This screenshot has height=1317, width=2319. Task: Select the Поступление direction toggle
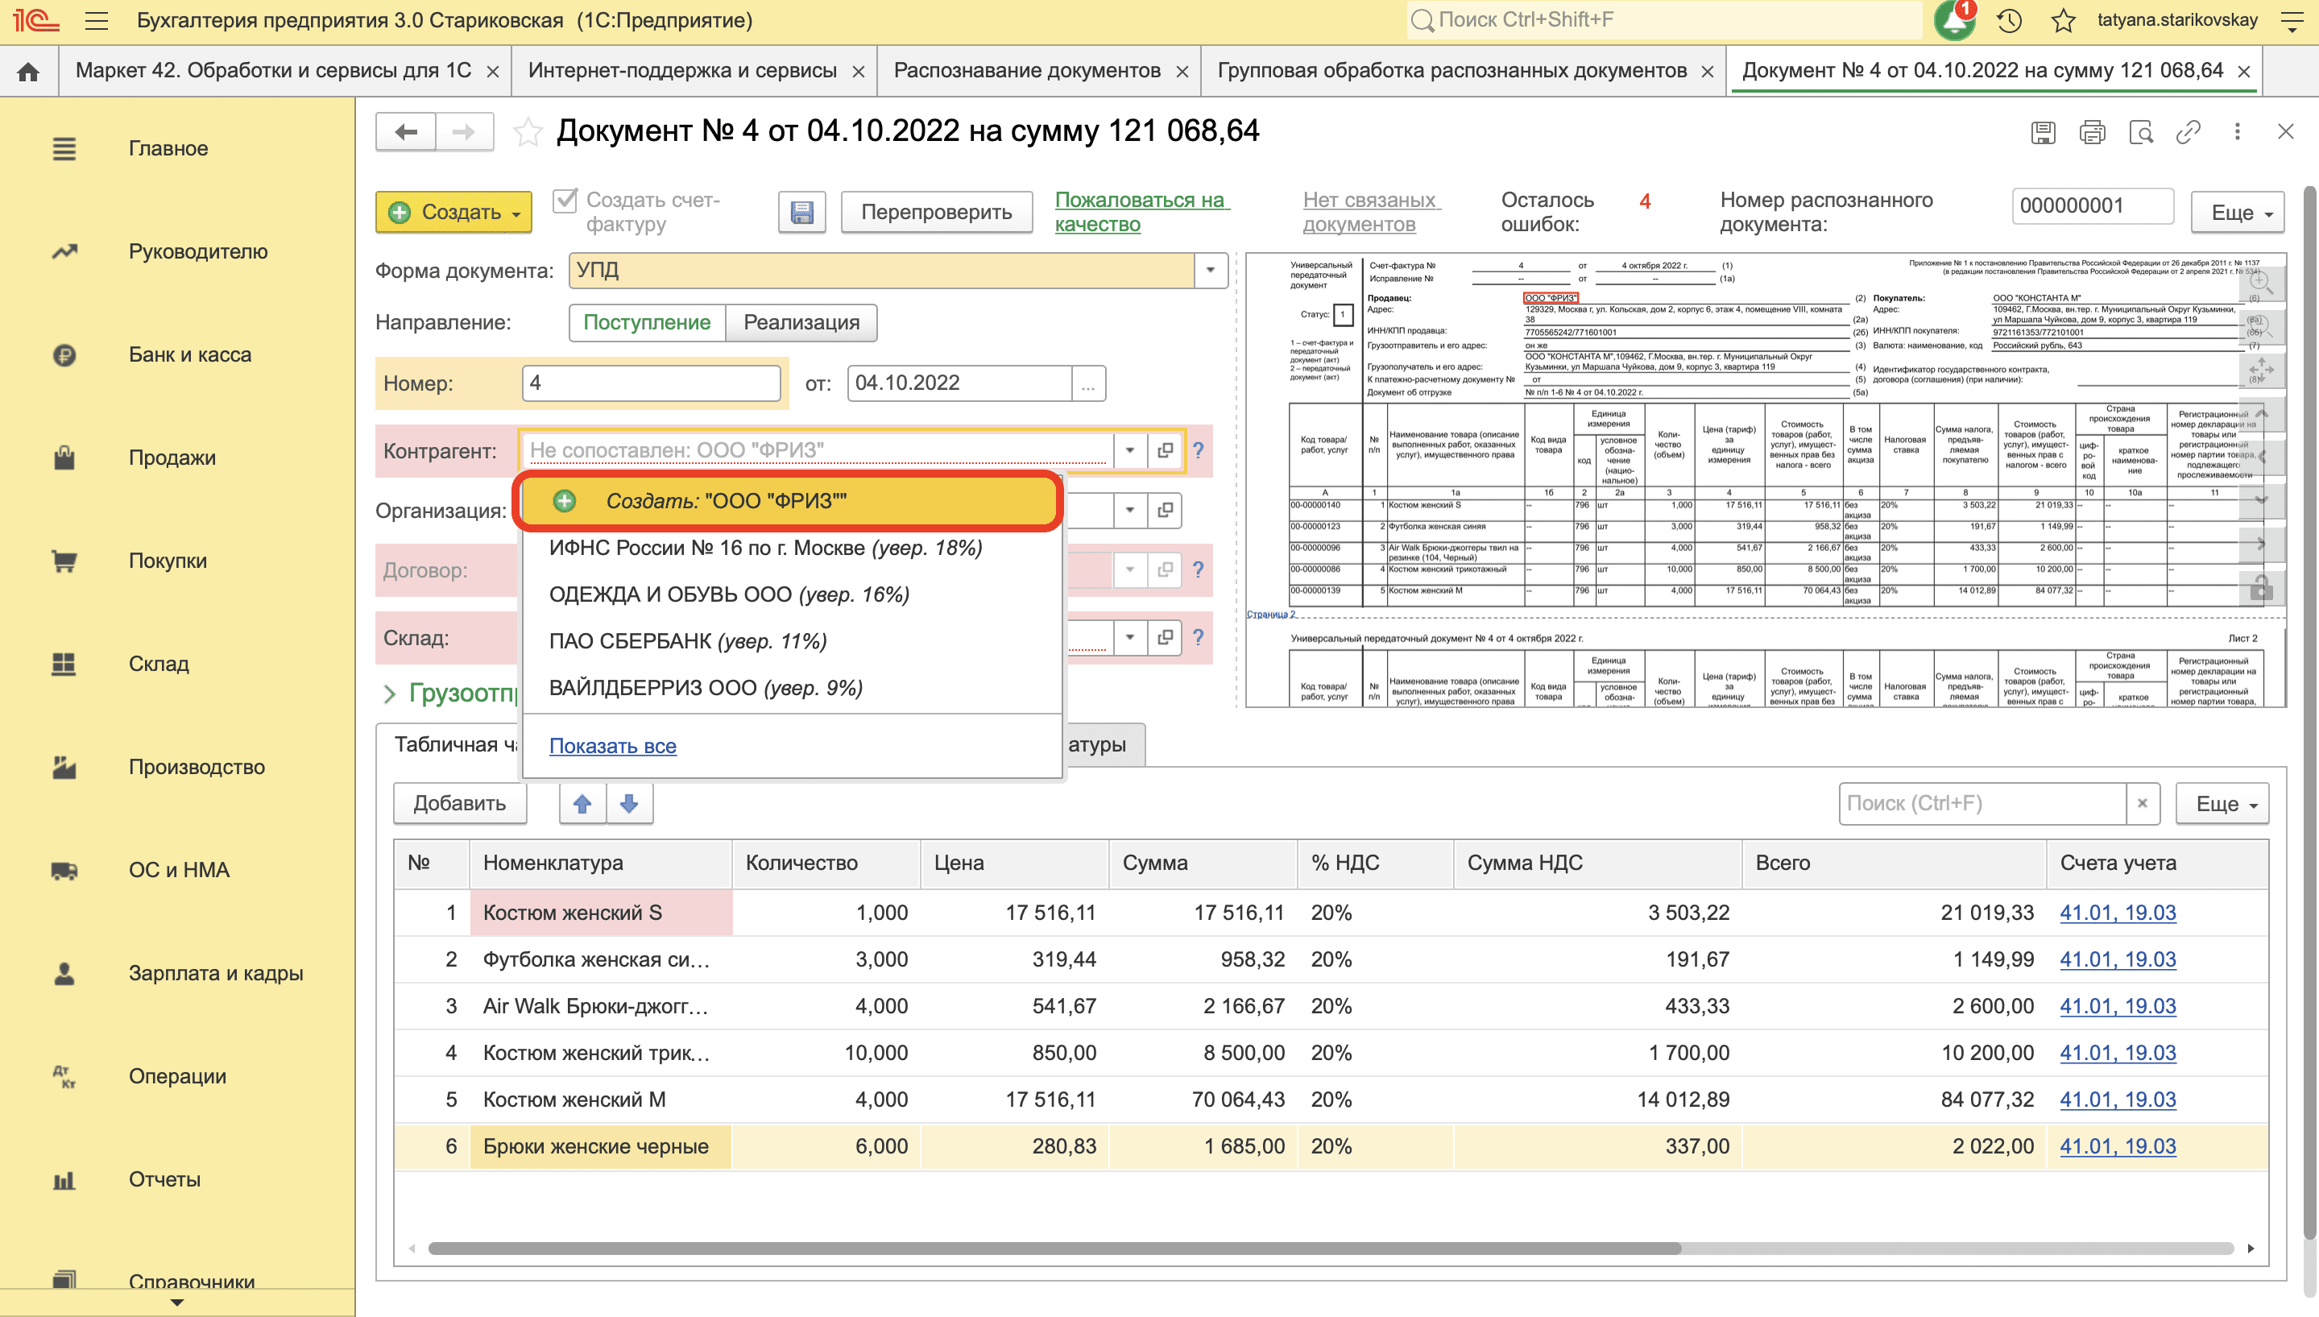(647, 322)
